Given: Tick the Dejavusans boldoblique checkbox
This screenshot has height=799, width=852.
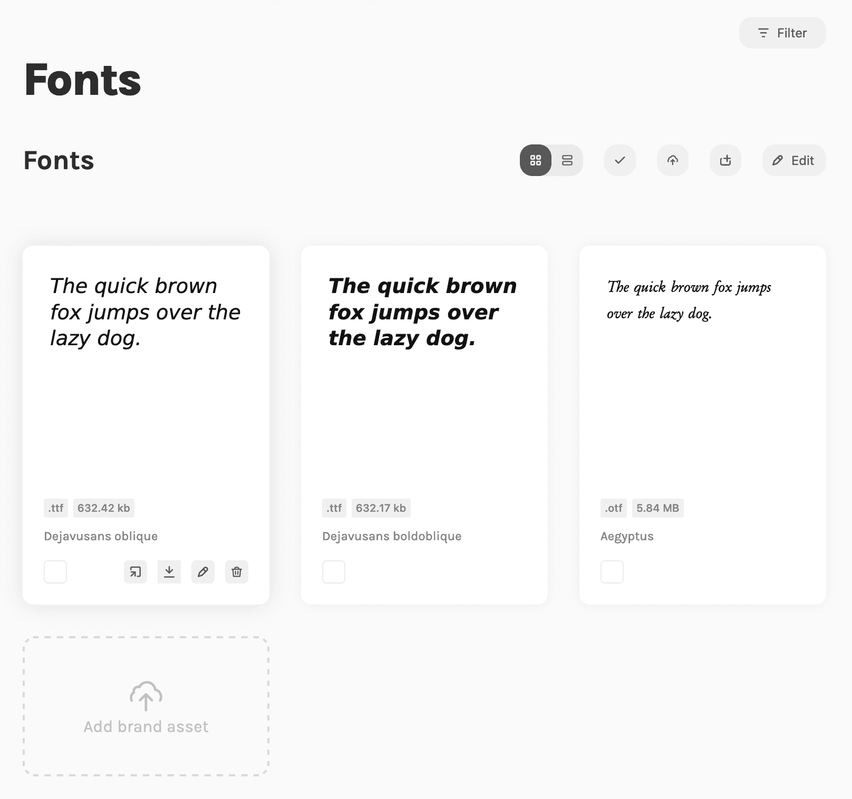Looking at the screenshot, I should (x=334, y=572).
